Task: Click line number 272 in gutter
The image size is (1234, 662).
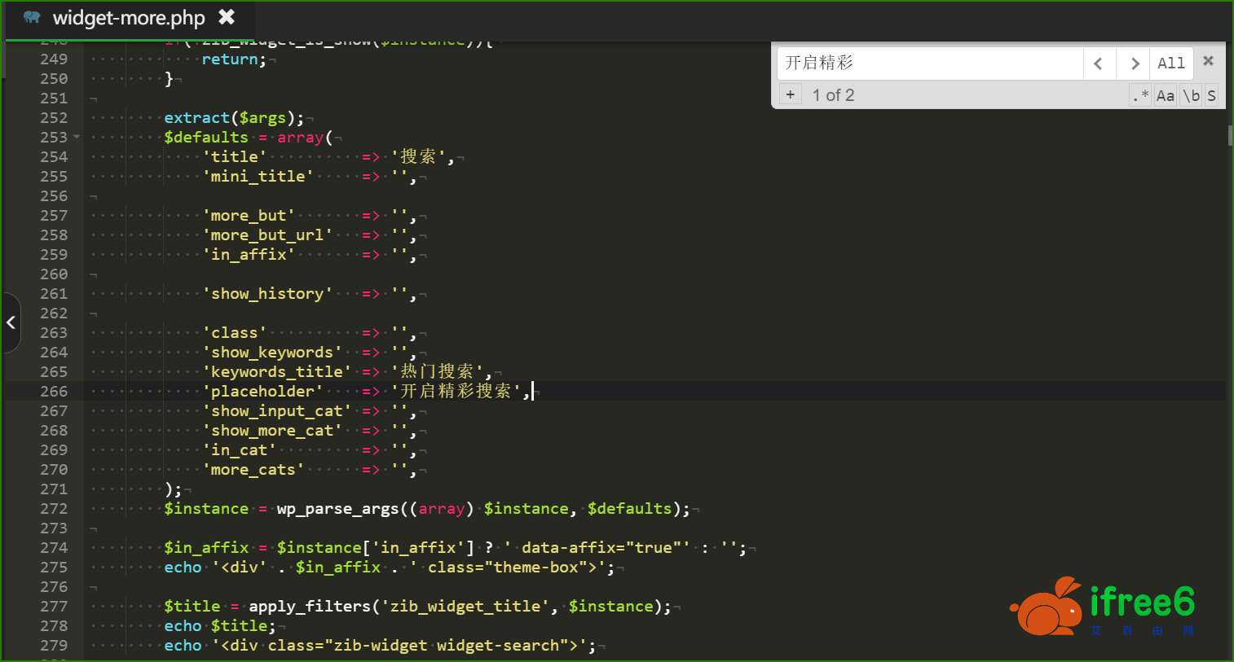Action: [54, 509]
